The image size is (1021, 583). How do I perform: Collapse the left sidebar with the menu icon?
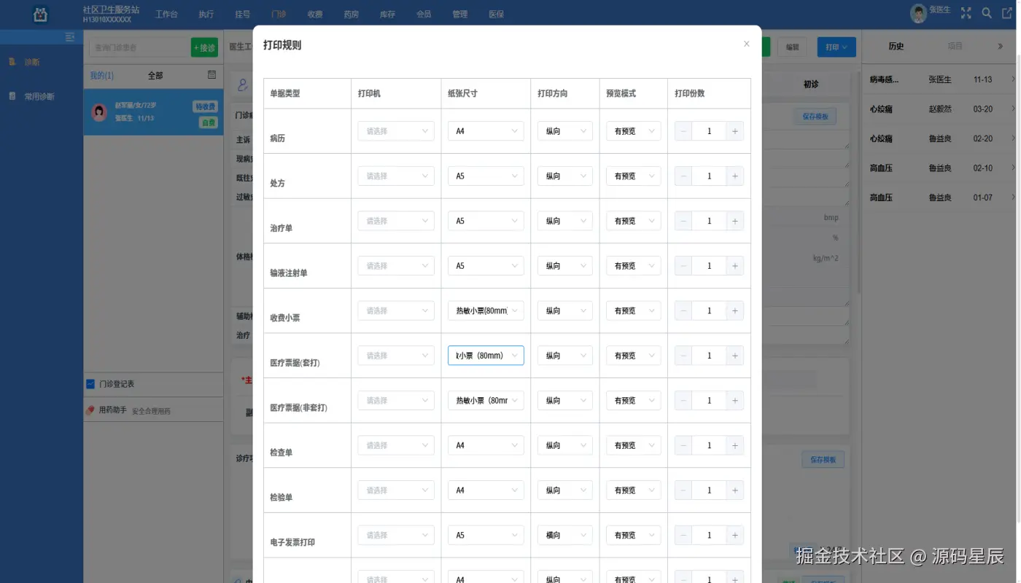click(70, 37)
